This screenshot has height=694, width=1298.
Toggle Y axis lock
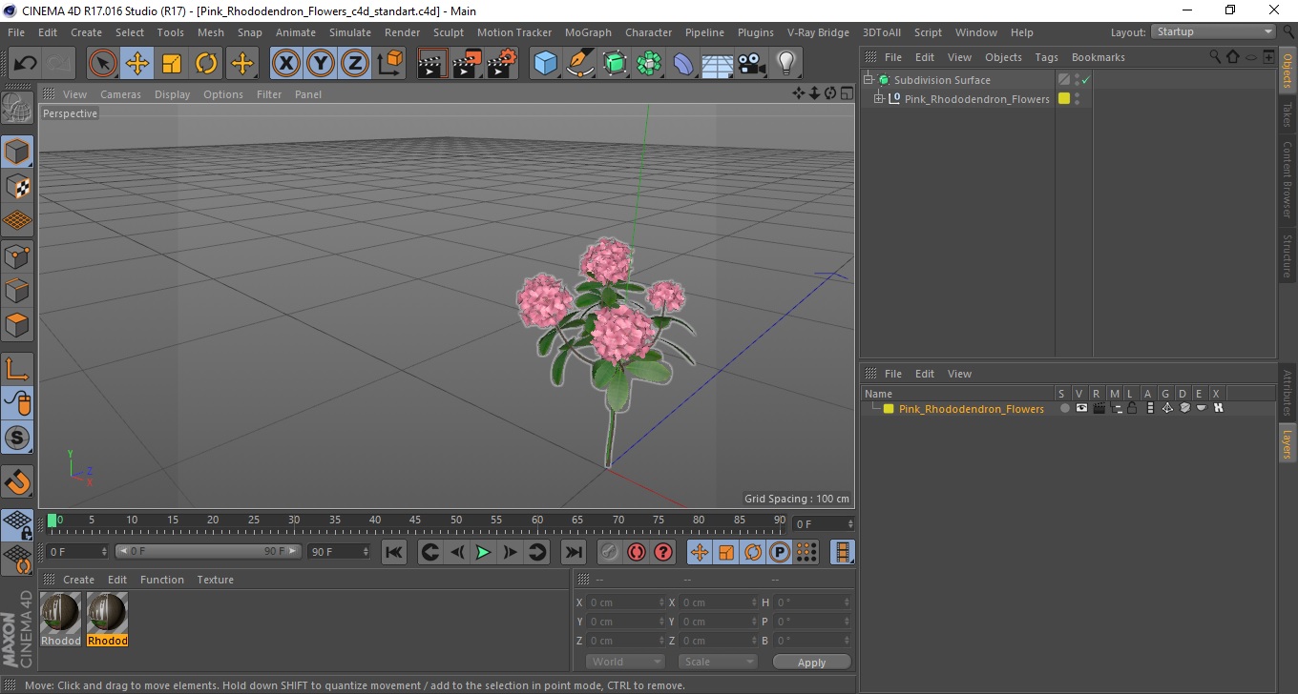coord(321,64)
